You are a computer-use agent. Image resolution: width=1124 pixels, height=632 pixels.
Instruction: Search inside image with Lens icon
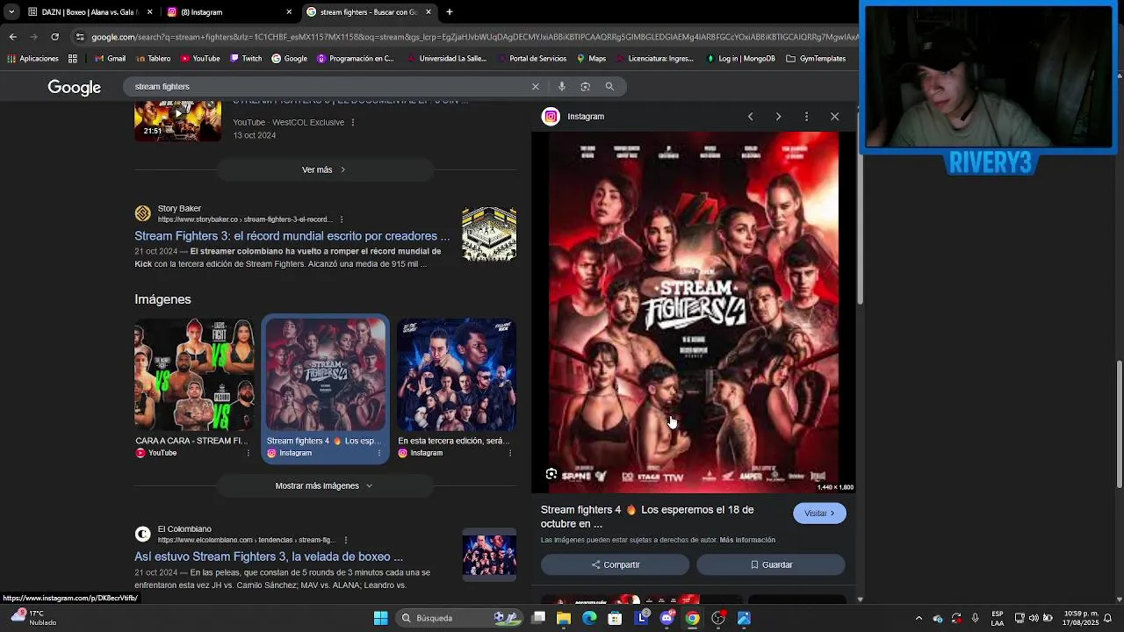pyautogui.click(x=551, y=474)
